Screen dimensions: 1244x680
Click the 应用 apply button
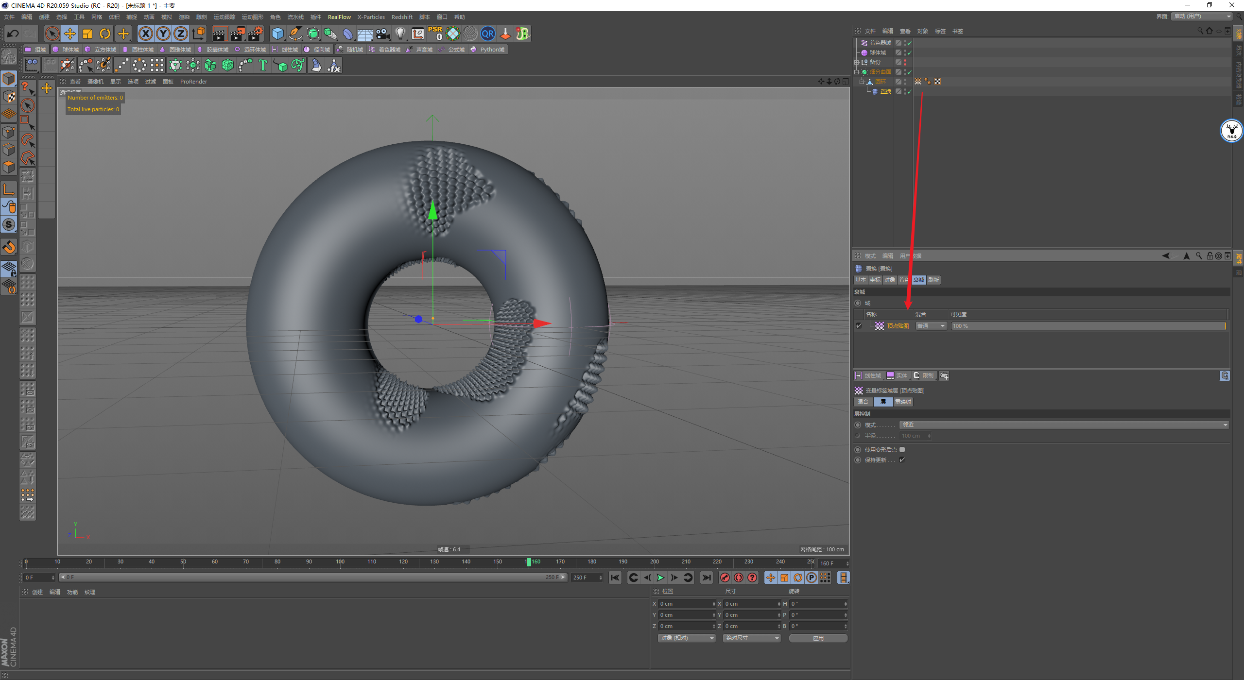818,638
